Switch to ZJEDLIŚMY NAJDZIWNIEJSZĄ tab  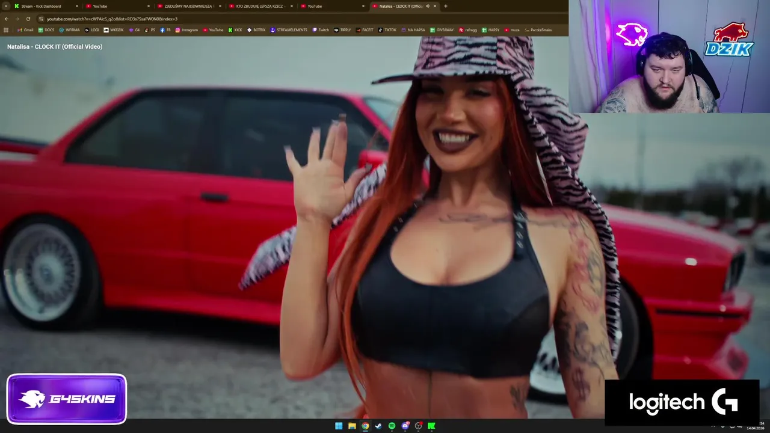point(189,6)
